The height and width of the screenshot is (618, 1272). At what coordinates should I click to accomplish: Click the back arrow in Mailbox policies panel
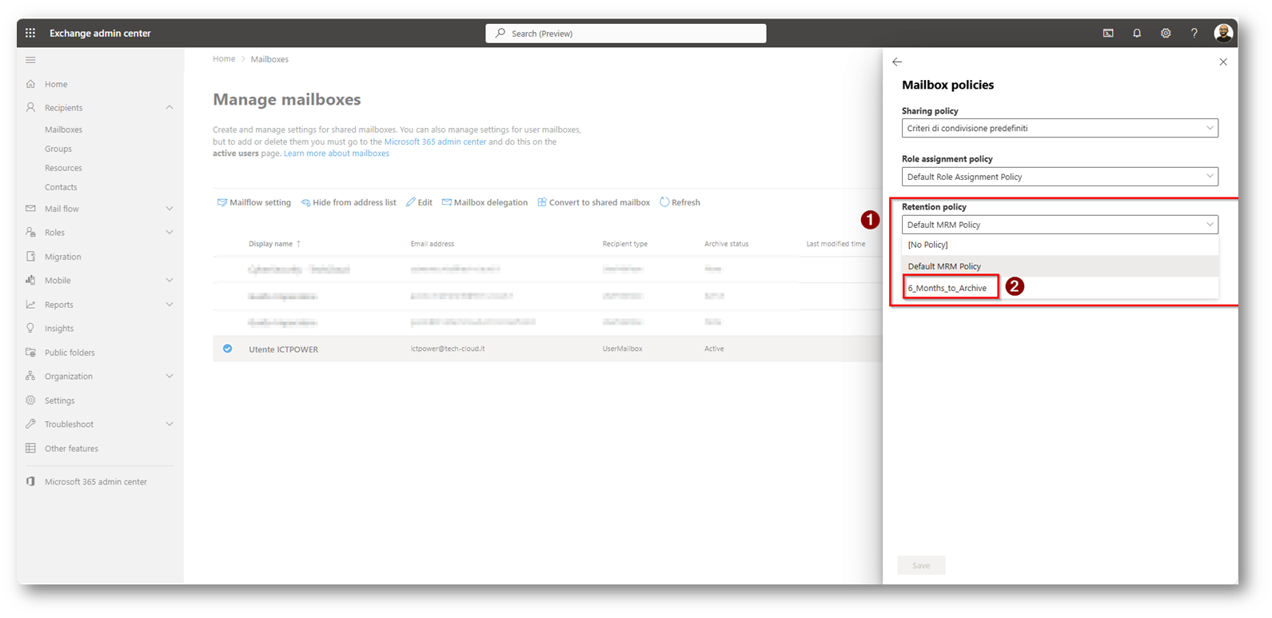tap(897, 62)
